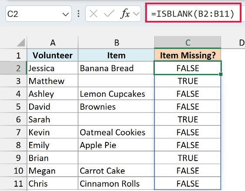The height and width of the screenshot is (191, 245).
Task: Click the FALSE result in Kevin's row
Action: pyautogui.click(x=187, y=132)
